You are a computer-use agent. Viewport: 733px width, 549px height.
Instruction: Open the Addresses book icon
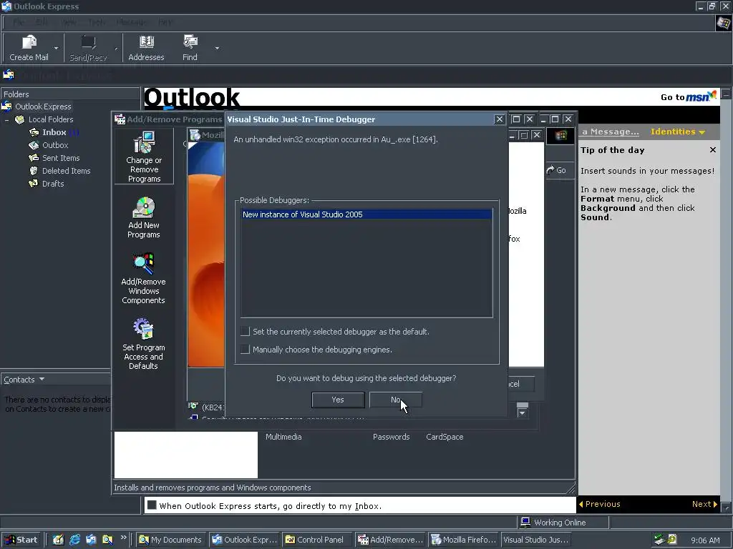[146, 42]
